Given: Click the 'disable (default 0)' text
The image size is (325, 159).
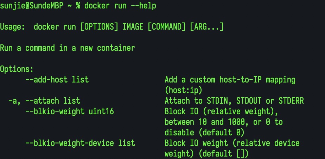Looking at the screenshot, I should point(205,133).
